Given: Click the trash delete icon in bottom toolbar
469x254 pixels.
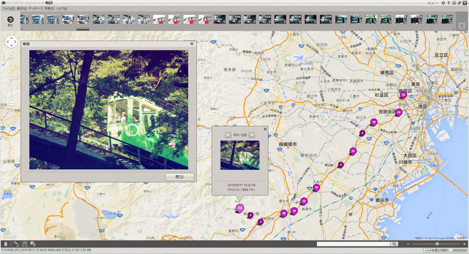Looking at the screenshot, I should pyautogui.click(x=6, y=244).
